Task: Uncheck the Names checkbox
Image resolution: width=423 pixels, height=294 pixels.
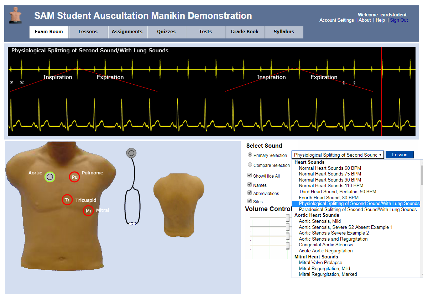Action: [250, 184]
